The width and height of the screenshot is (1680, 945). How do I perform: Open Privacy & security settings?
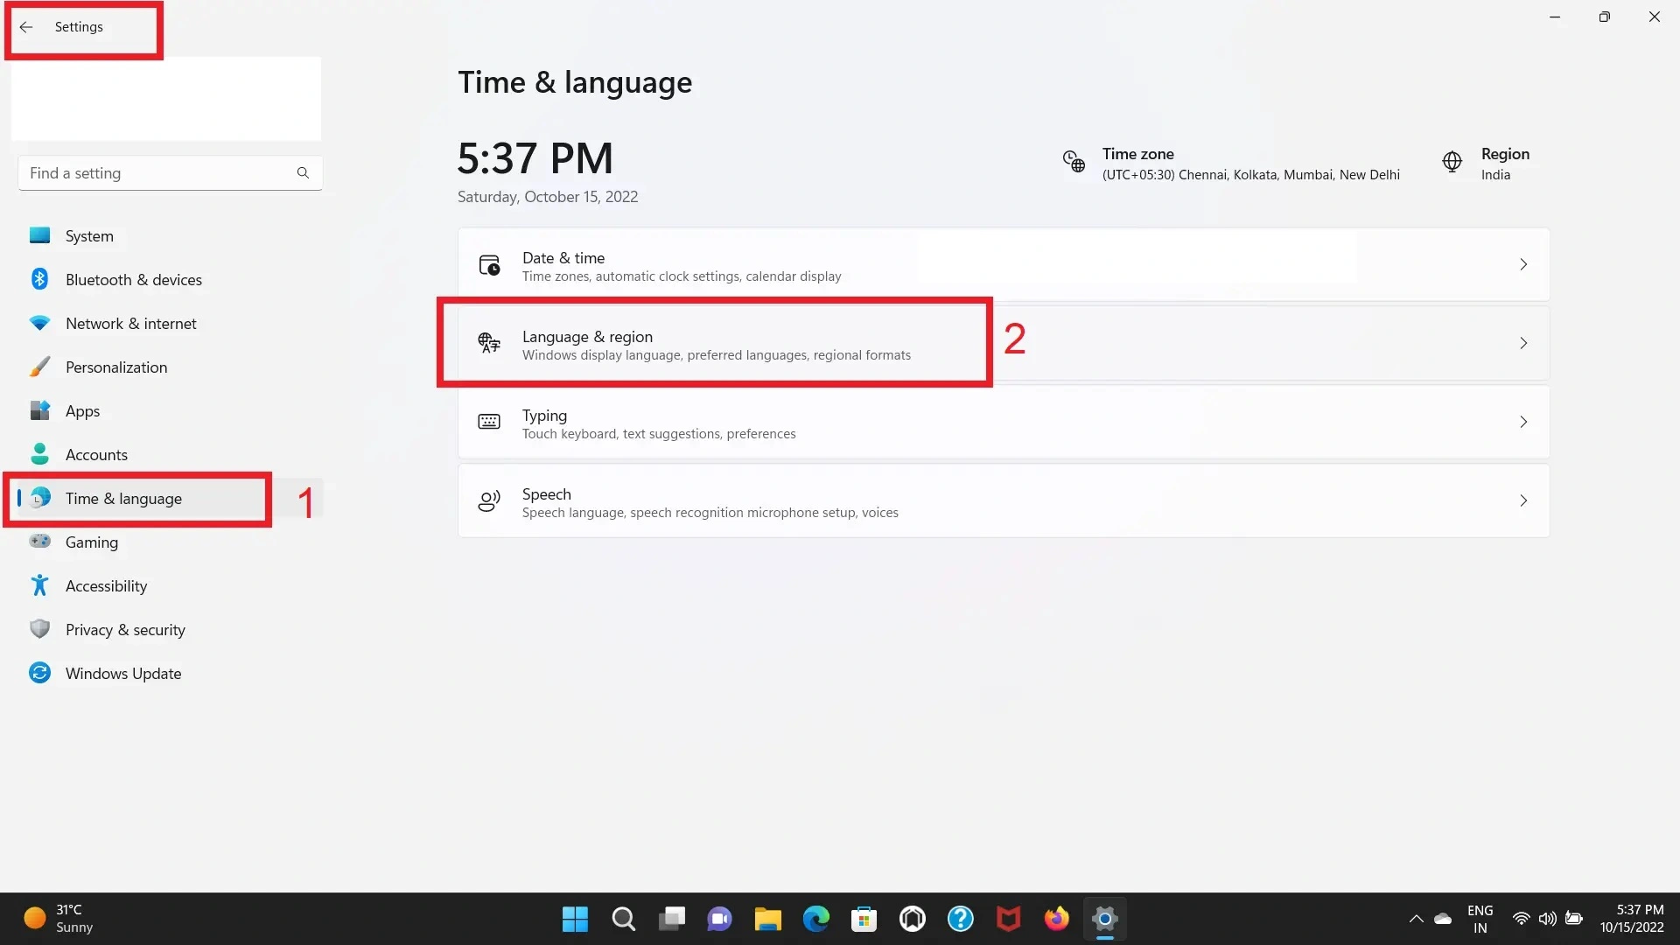125,629
